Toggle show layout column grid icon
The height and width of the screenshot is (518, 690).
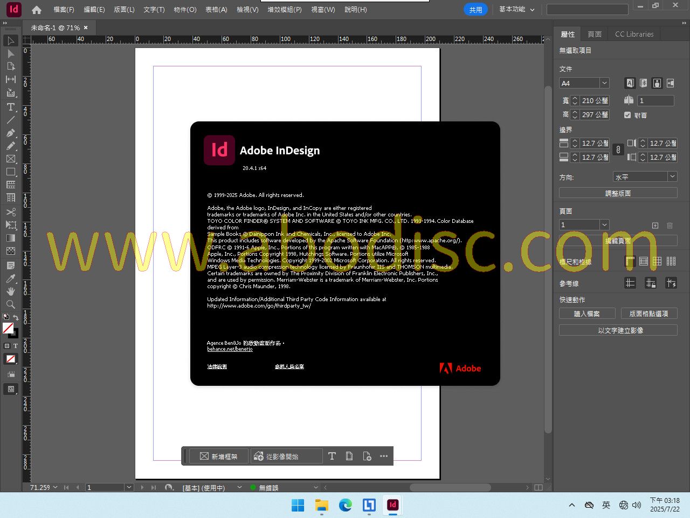click(671, 261)
